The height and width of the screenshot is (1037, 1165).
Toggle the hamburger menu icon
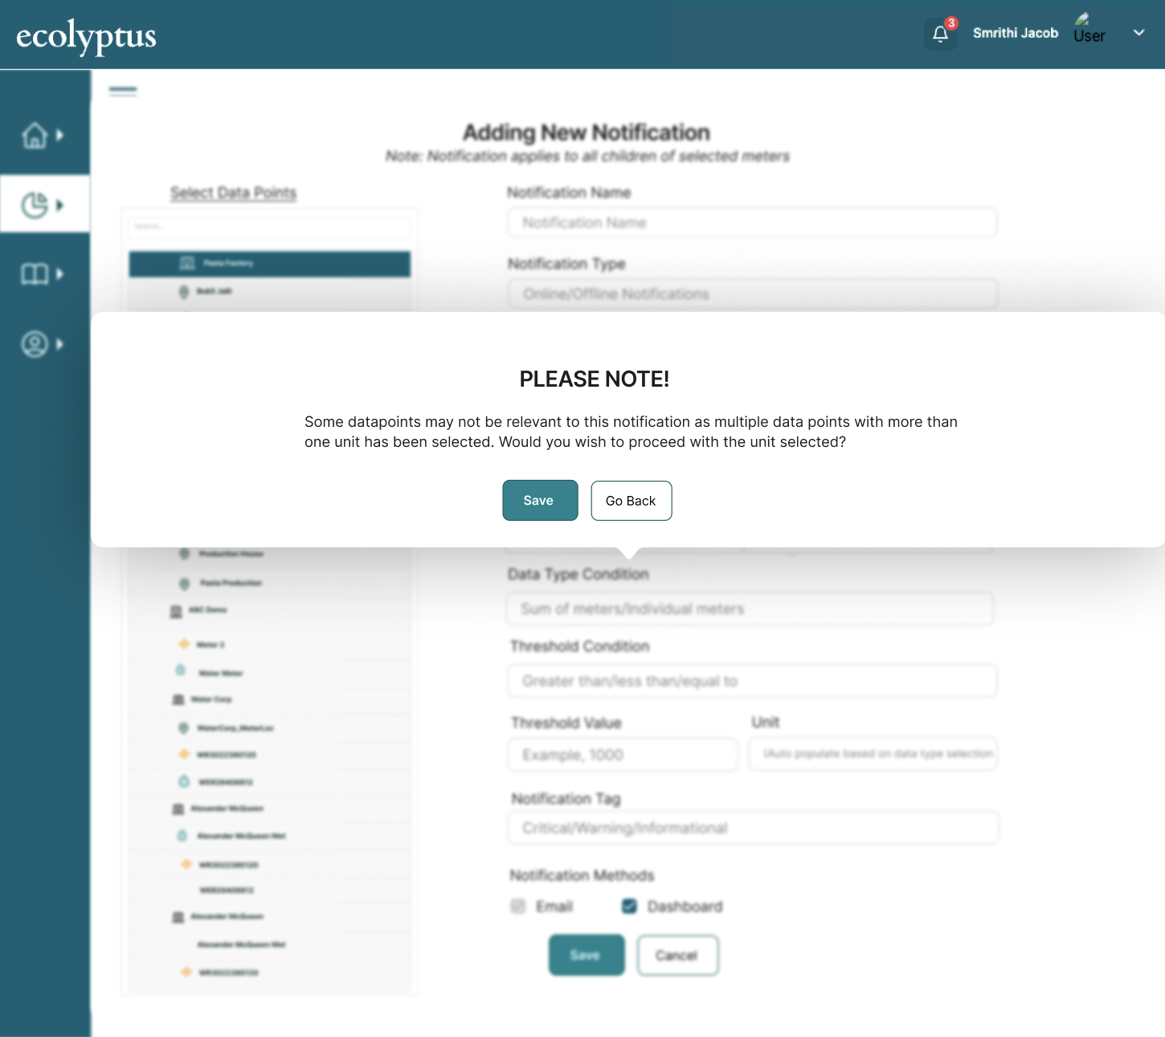point(123,91)
